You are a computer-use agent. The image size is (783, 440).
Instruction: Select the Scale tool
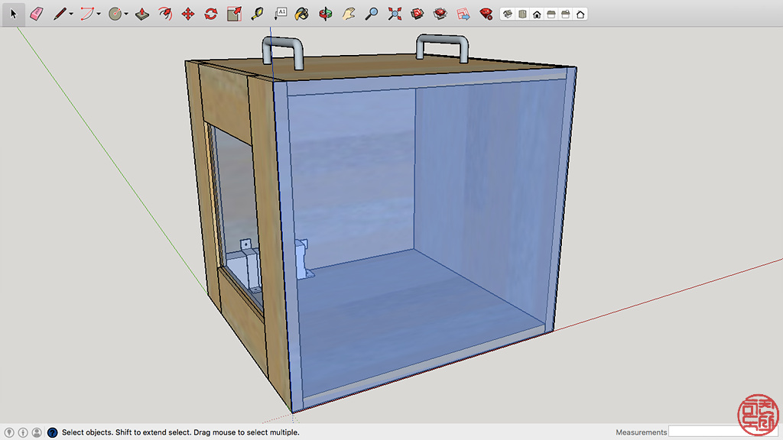click(x=234, y=14)
